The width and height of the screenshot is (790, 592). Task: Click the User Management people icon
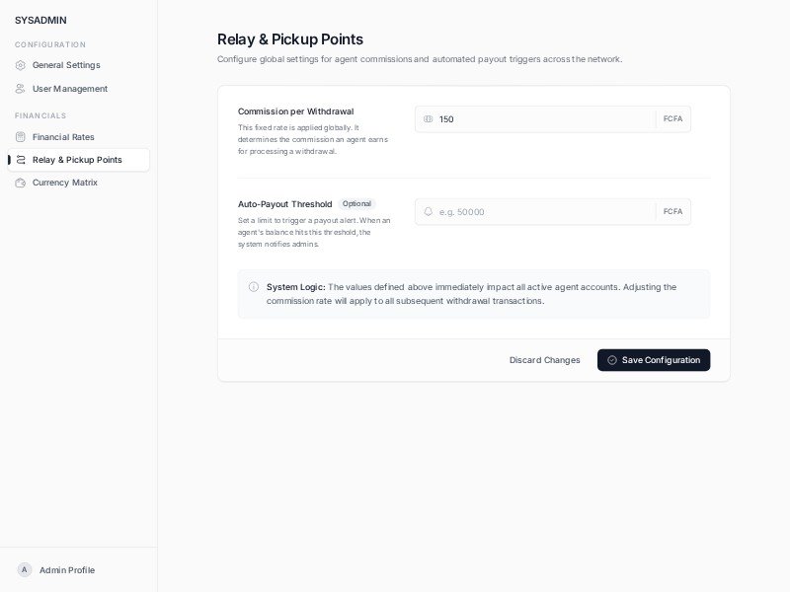pyautogui.click(x=21, y=89)
